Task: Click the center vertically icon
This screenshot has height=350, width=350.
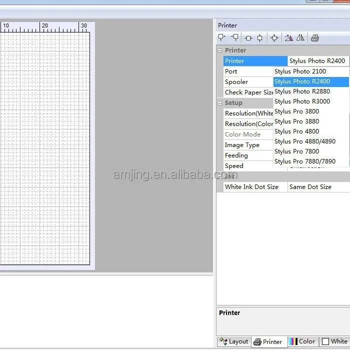Action: coord(259,38)
